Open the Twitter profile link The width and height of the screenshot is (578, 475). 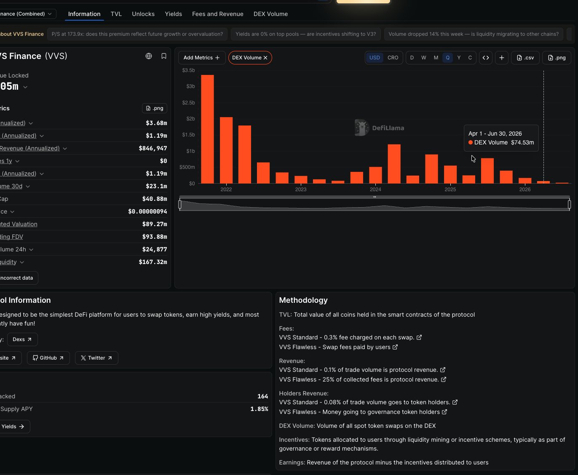[x=96, y=358]
